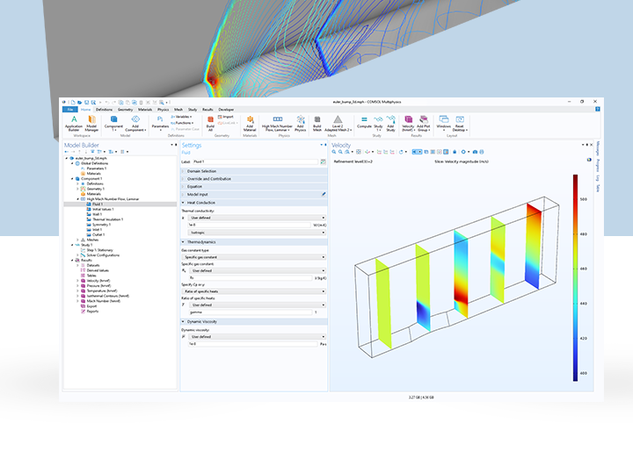Open the Gas constant type dropdown
Viewport: 633px width, 459px height.
[254, 257]
